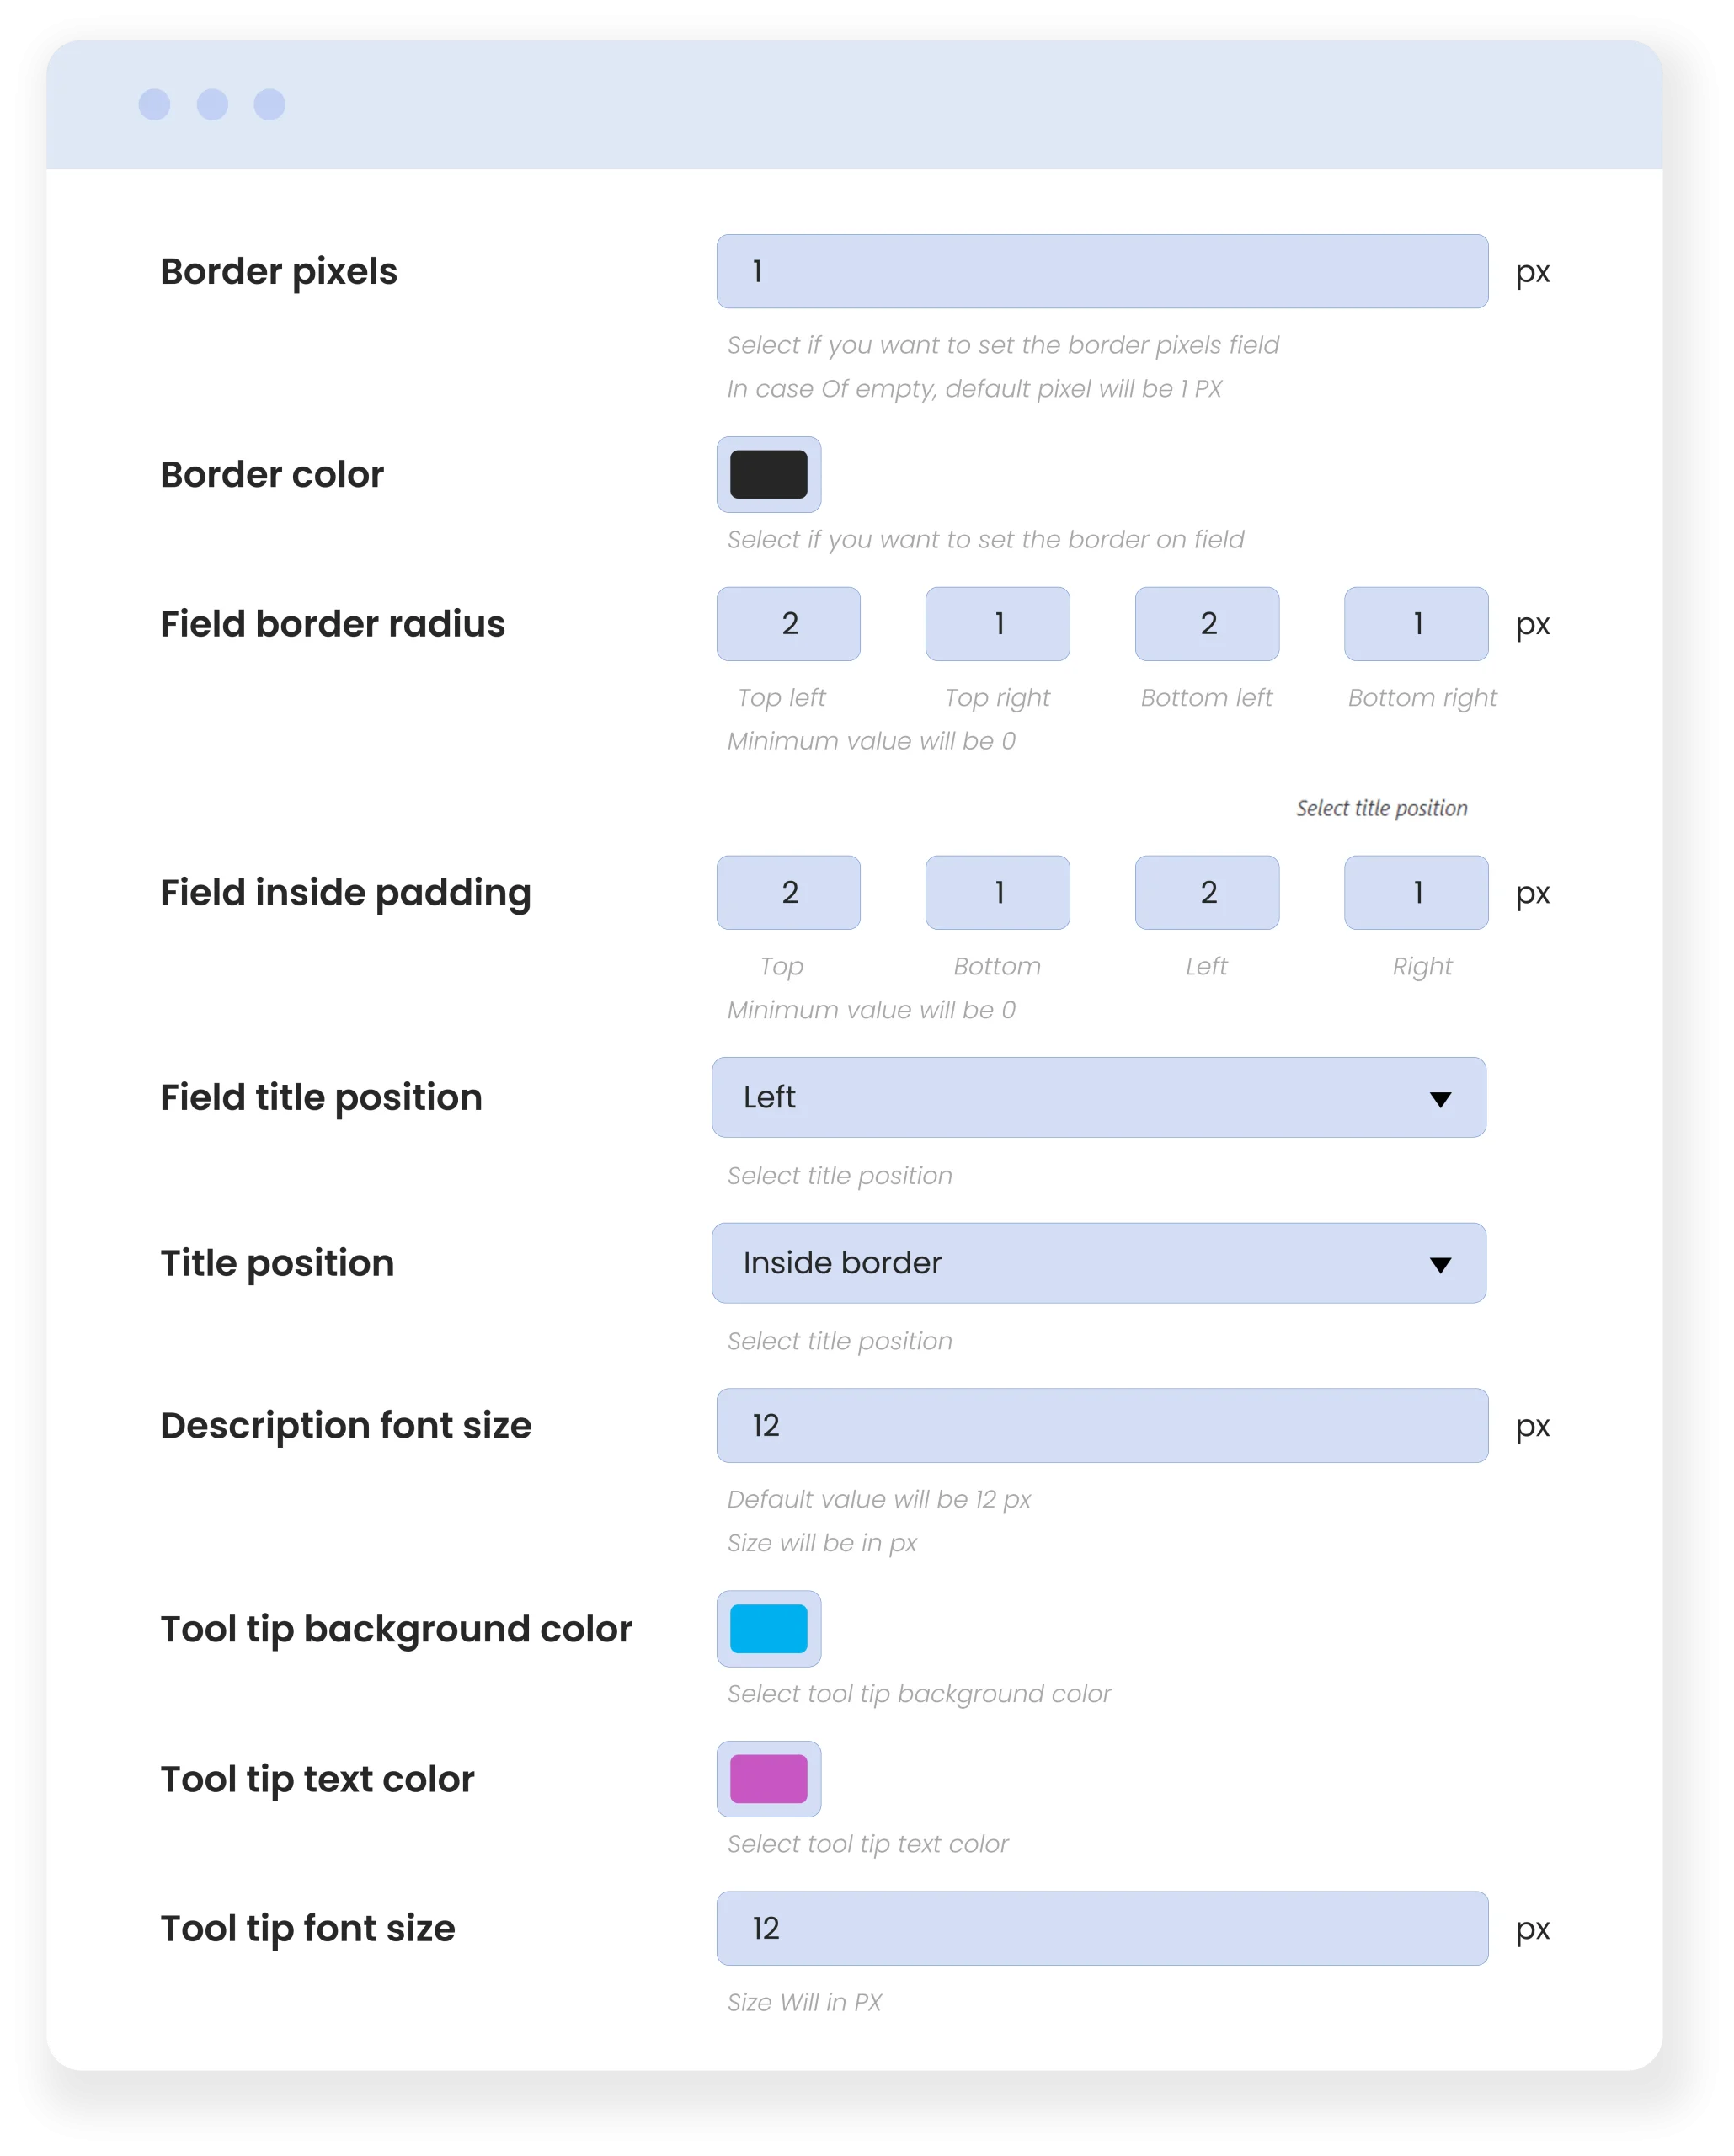
Task: Click the Left padding input field
Action: (1206, 892)
